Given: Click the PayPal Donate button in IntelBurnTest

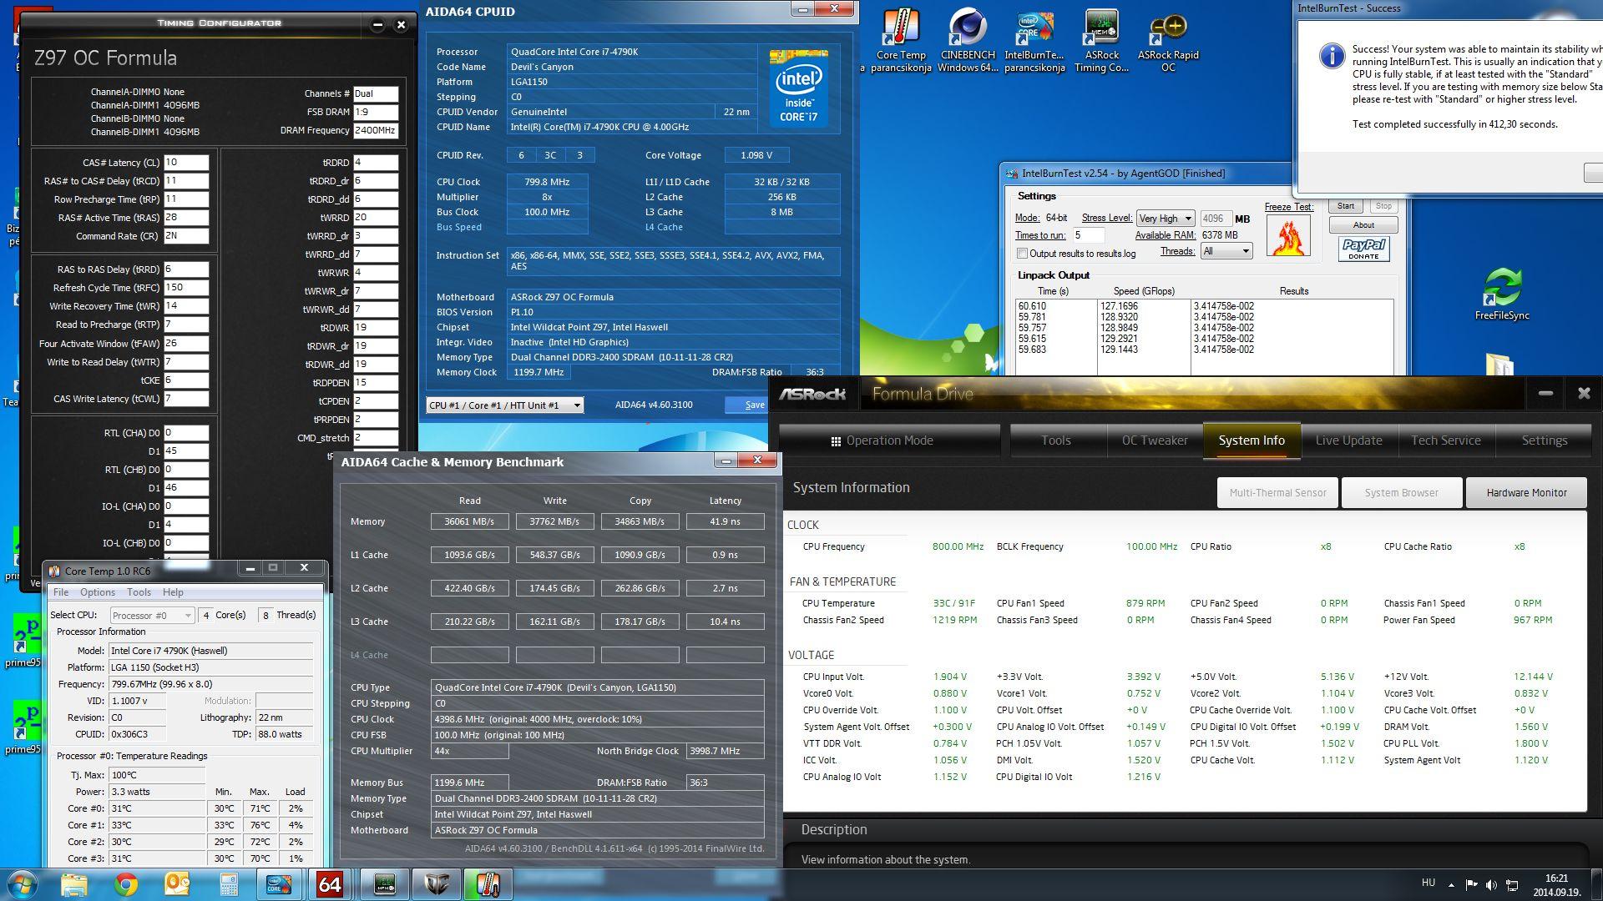Looking at the screenshot, I should [x=1363, y=249].
